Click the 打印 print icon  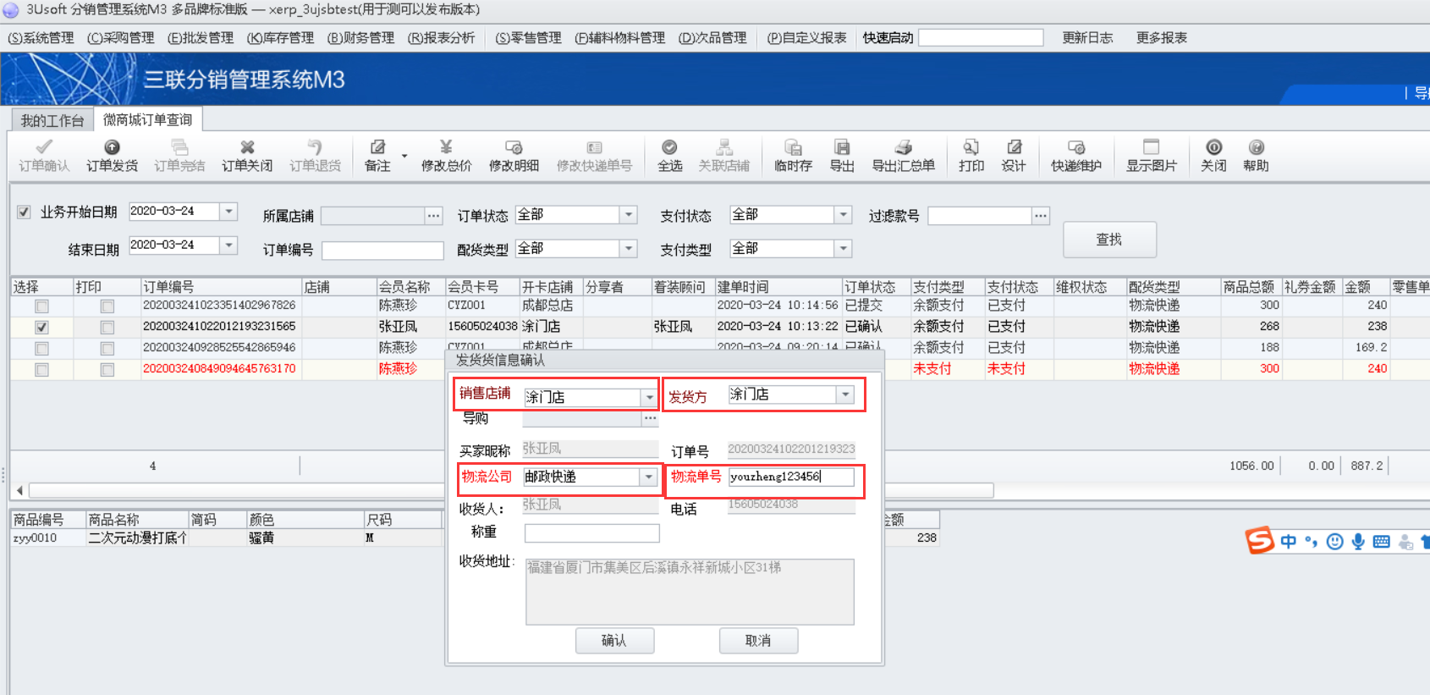tap(971, 156)
